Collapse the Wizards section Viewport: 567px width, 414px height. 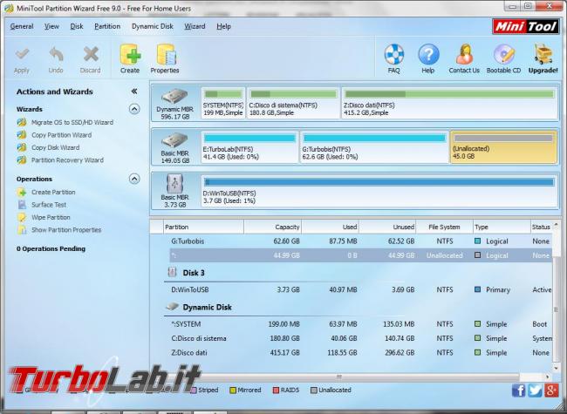[134, 109]
